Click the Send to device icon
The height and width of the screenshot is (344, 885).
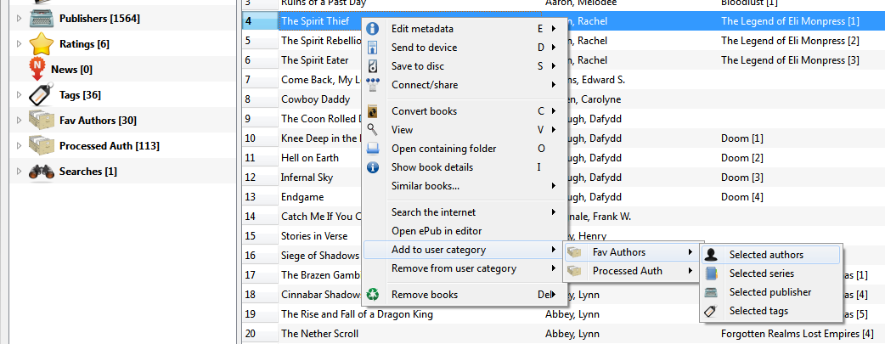pyautogui.click(x=372, y=48)
